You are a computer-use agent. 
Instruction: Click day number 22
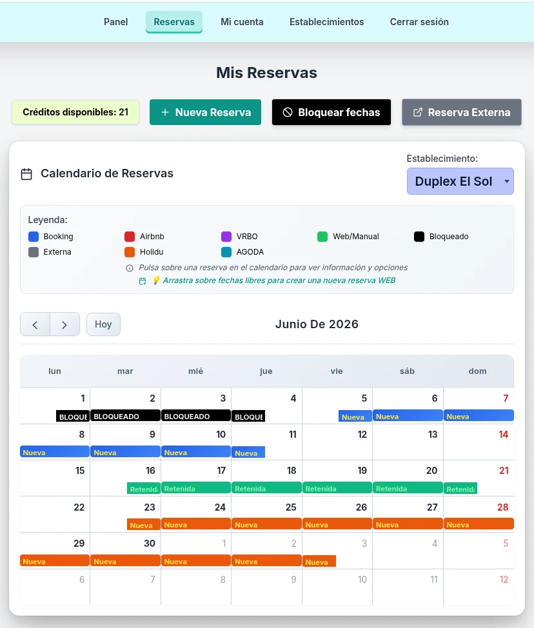pos(79,507)
